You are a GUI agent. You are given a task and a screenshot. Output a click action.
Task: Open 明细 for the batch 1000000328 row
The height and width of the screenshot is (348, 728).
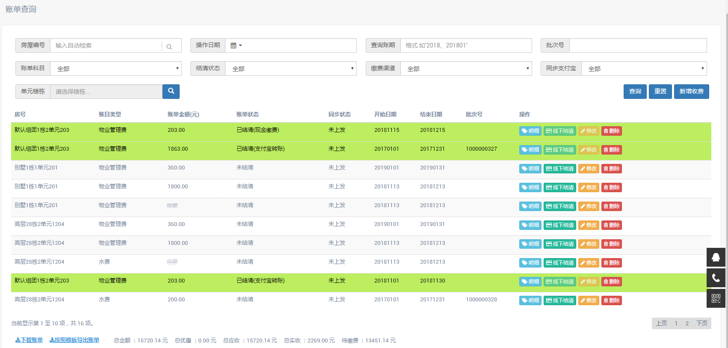530,300
